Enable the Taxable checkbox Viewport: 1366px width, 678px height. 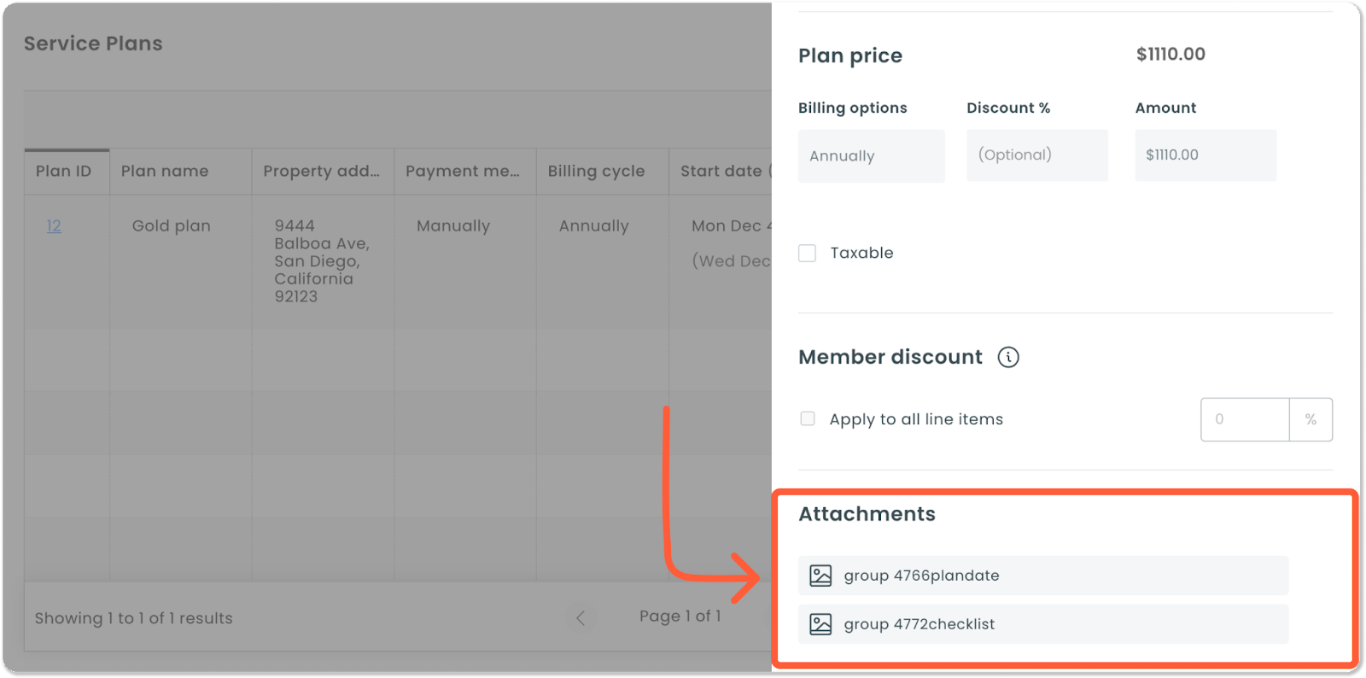pyautogui.click(x=807, y=253)
